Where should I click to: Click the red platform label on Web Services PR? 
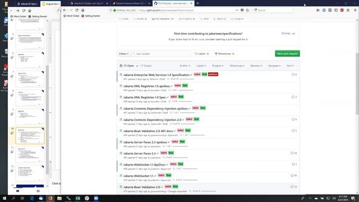(213, 74)
